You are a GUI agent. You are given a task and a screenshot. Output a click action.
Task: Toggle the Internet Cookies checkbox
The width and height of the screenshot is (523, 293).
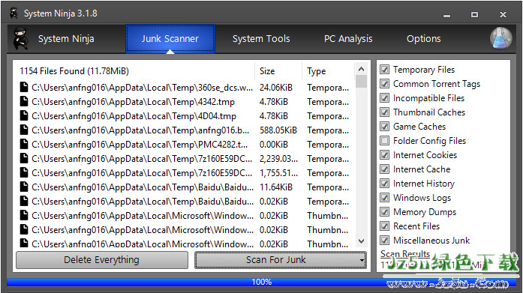(385, 155)
